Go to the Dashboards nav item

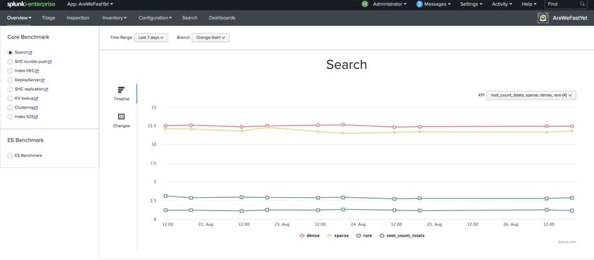(x=222, y=17)
